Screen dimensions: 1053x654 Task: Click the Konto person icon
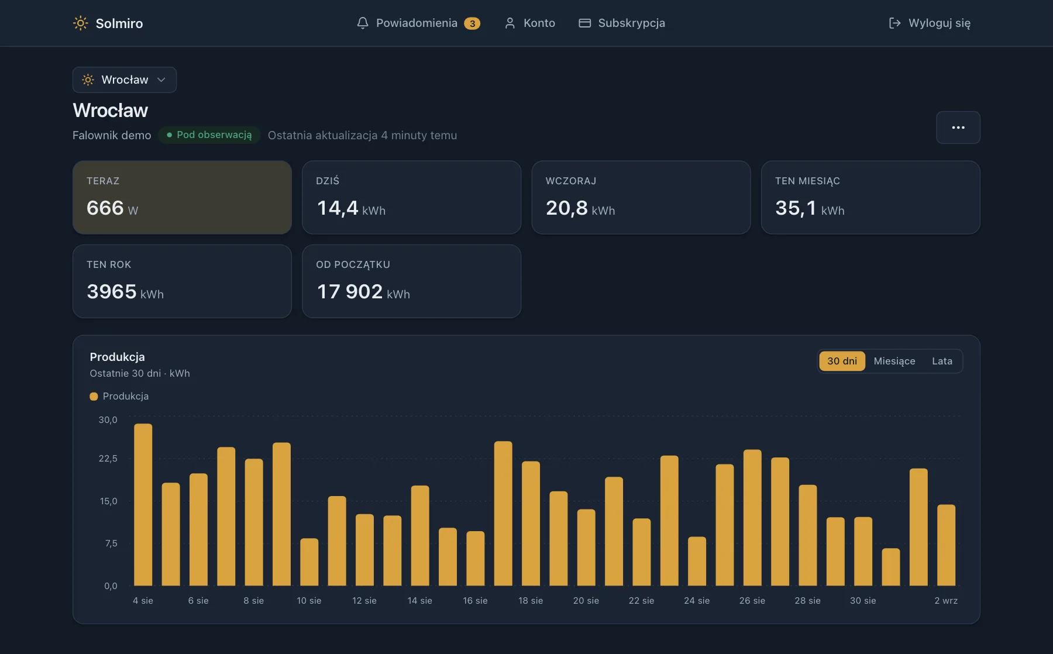tap(510, 23)
